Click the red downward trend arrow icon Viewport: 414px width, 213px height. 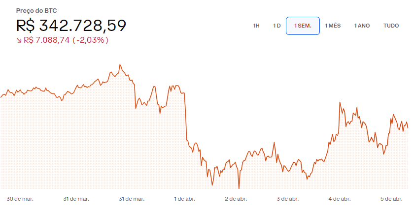(x=19, y=40)
